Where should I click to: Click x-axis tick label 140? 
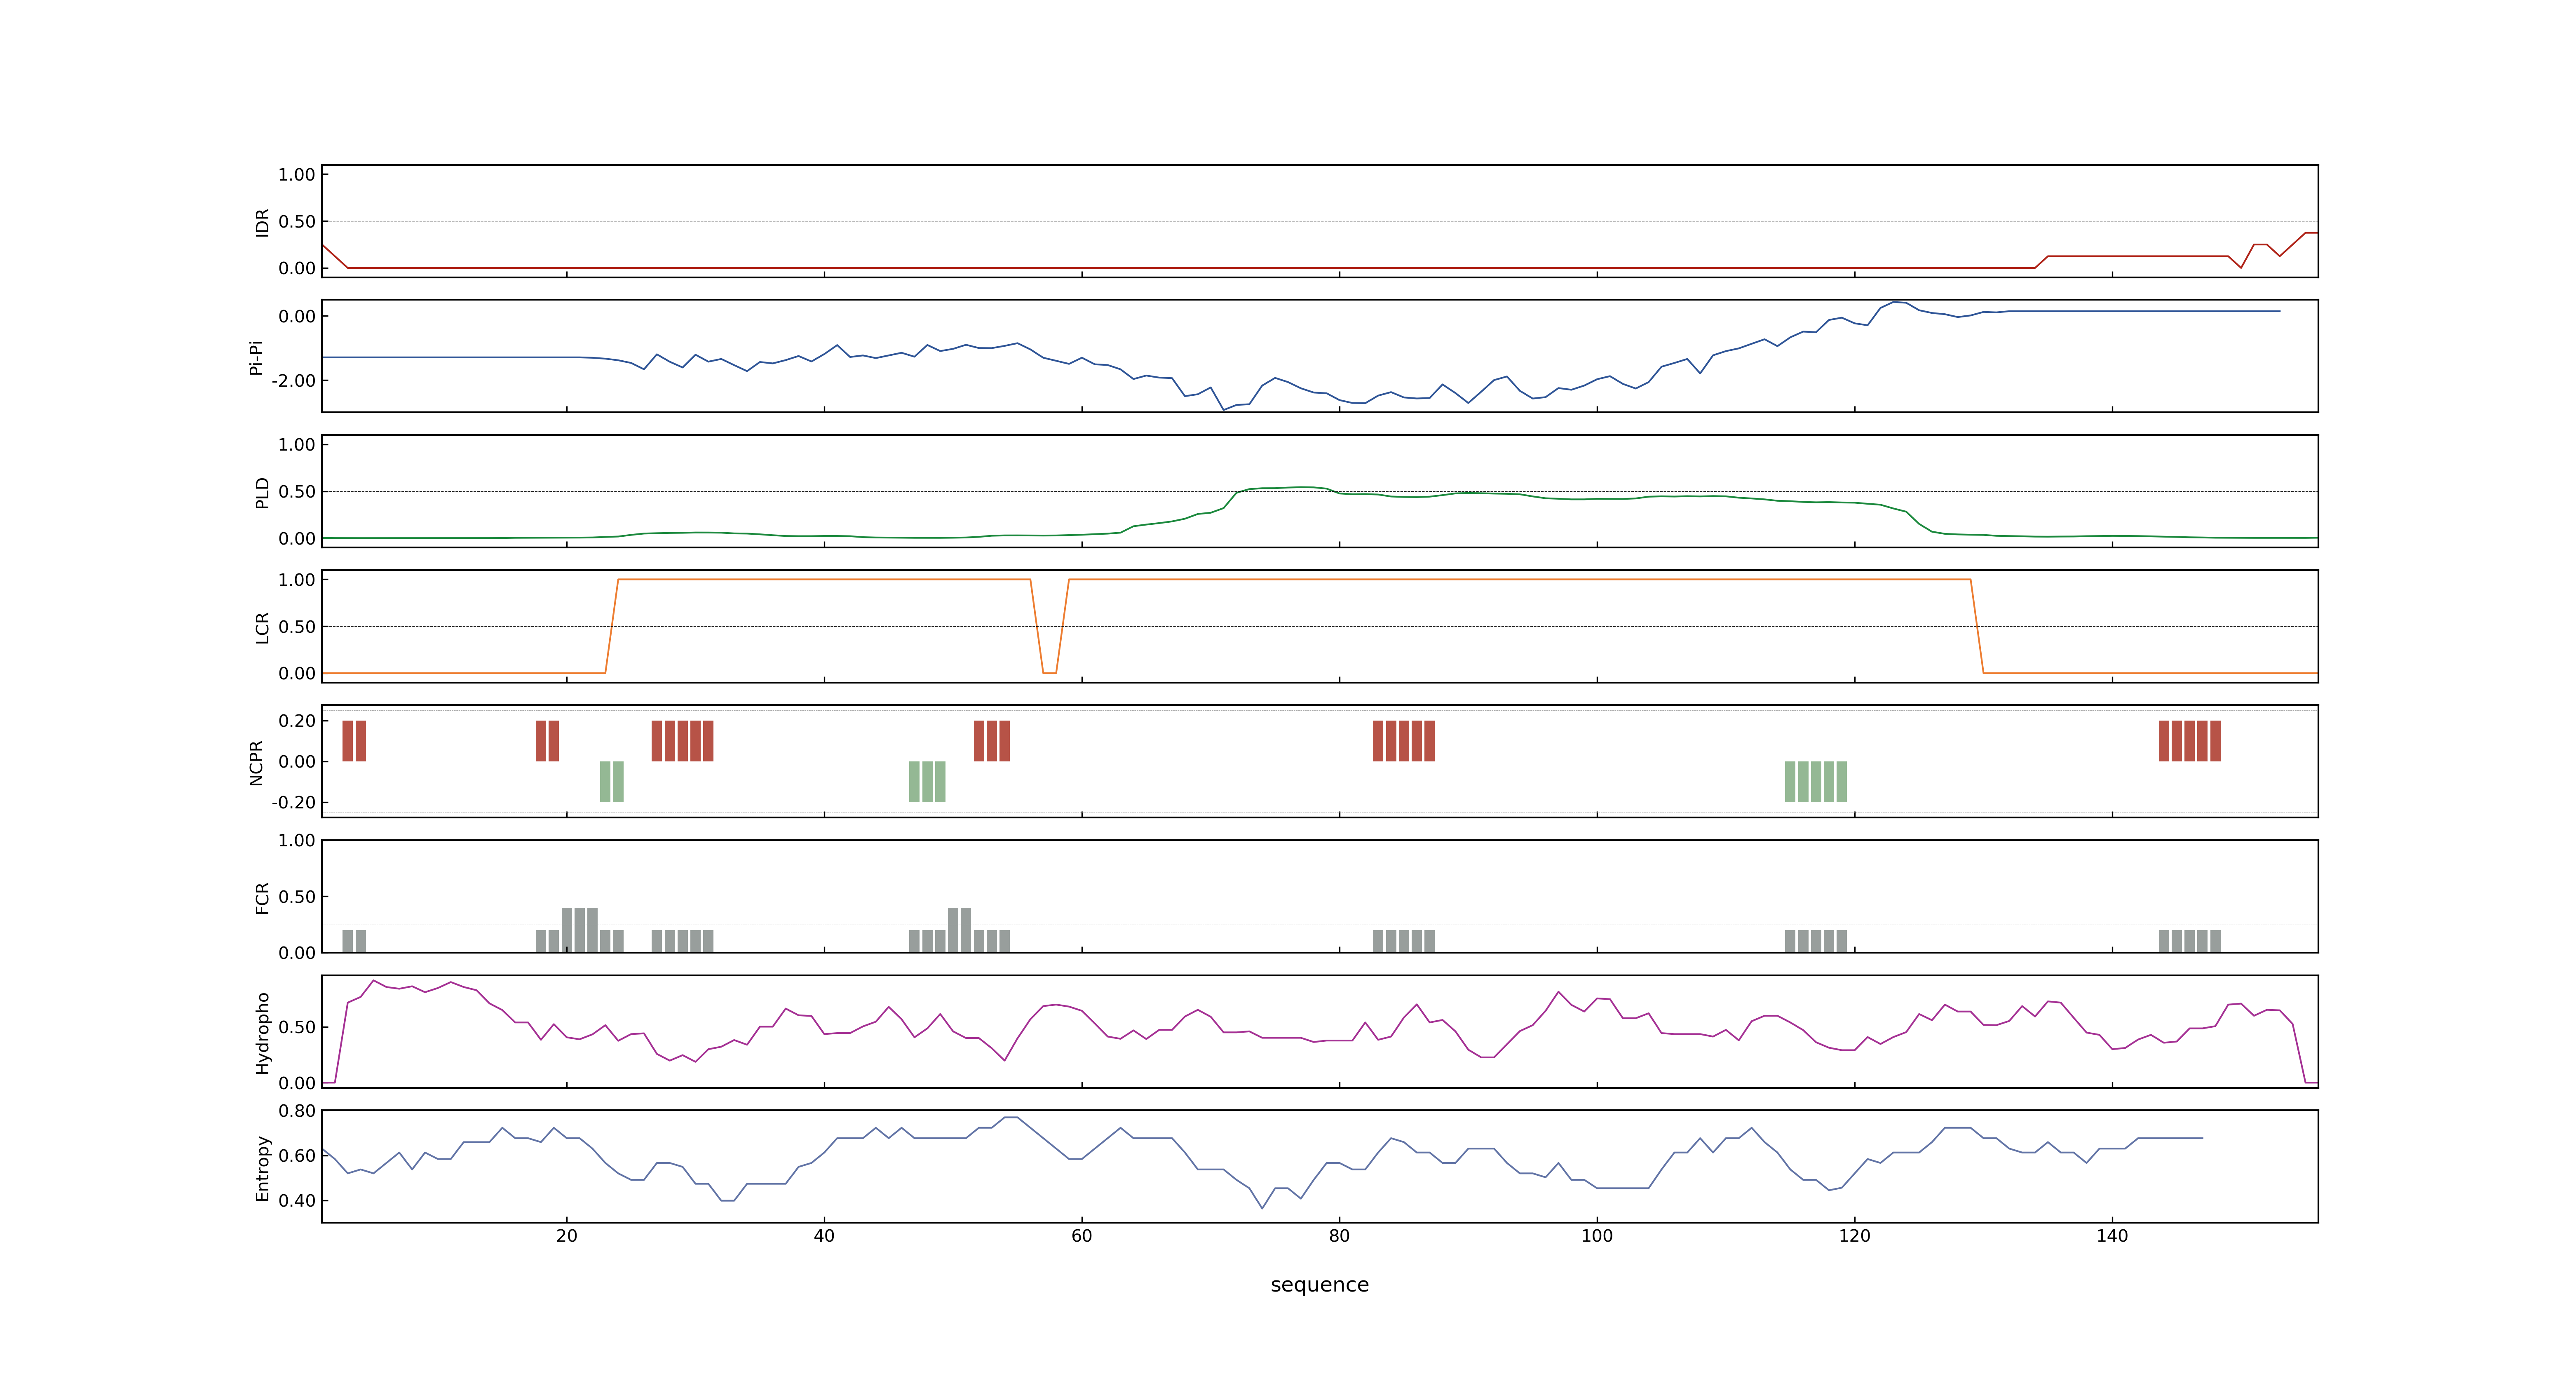[2112, 1236]
